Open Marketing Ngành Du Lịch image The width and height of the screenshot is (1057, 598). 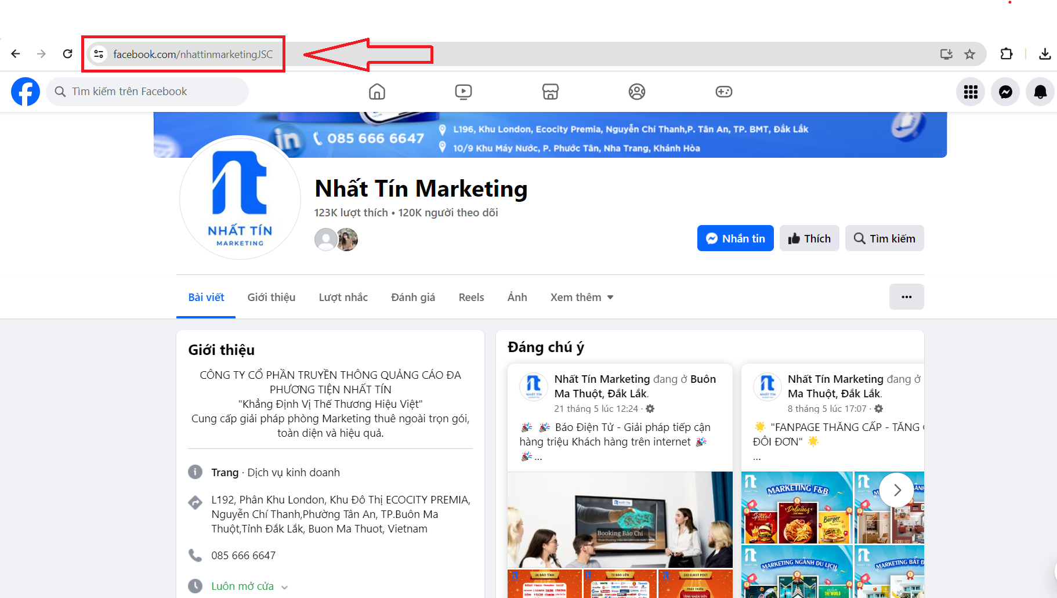(x=797, y=572)
